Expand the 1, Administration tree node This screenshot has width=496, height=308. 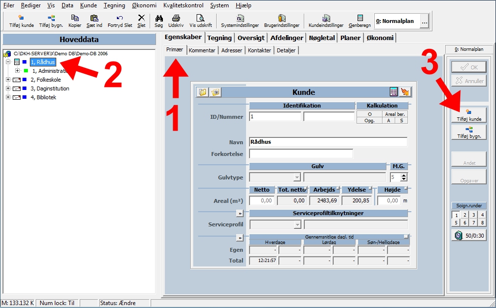[18, 71]
